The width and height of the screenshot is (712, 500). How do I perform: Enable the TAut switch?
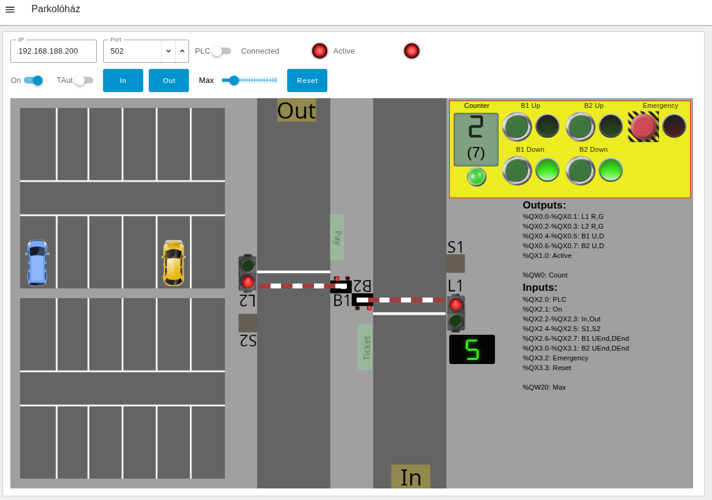84,80
